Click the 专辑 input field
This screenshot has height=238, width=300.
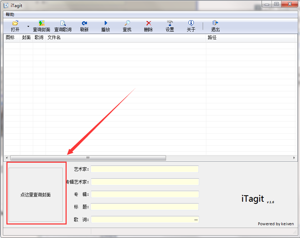[x=145, y=194]
